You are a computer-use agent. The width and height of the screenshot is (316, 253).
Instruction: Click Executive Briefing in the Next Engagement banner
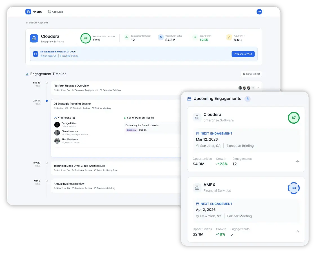pyautogui.click(x=69, y=56)
